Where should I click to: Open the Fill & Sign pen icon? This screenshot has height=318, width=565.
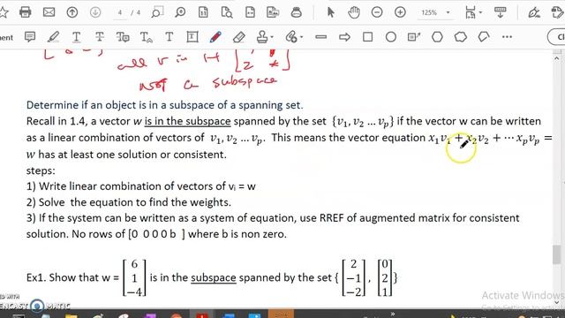(533, 12)
